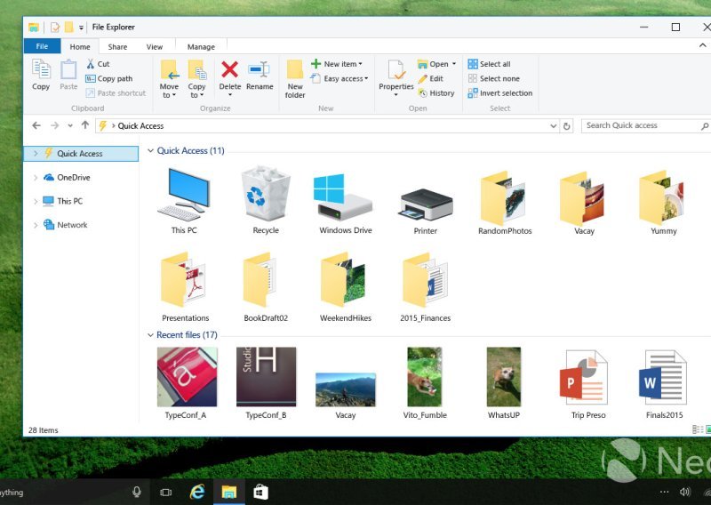The image size is (711, 505).
Task: Click the Forward navigation arrow
Action: pyautogui.click(x=54, y=125)
